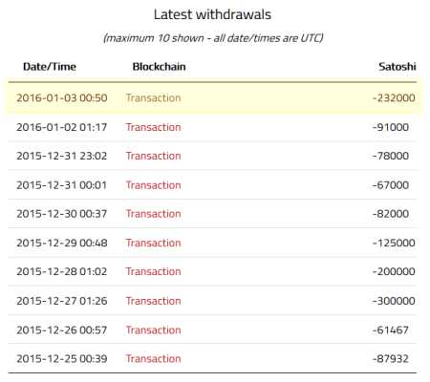Click the -61467 satoshi value

[391, 330]
